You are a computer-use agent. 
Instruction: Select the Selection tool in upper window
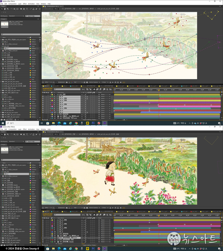[x=2, y=9]
